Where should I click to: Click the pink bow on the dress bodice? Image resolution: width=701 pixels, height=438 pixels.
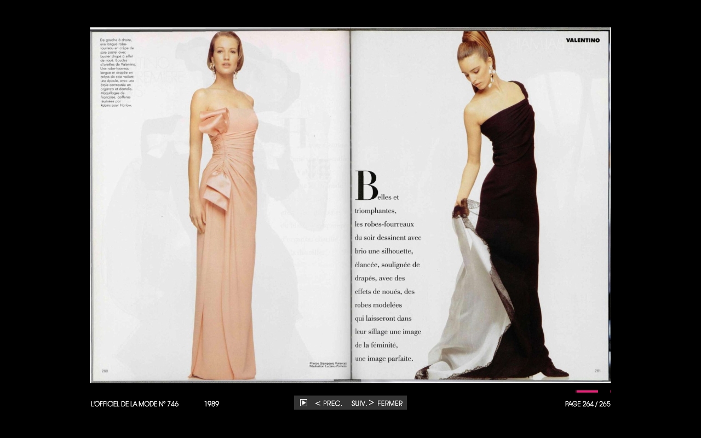point(214,122)
